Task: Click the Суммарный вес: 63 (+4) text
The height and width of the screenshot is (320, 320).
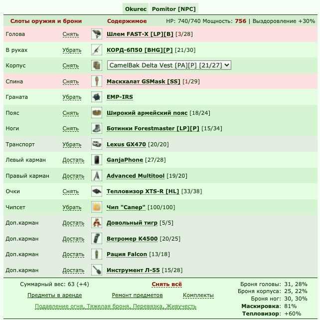Action: 54,284
